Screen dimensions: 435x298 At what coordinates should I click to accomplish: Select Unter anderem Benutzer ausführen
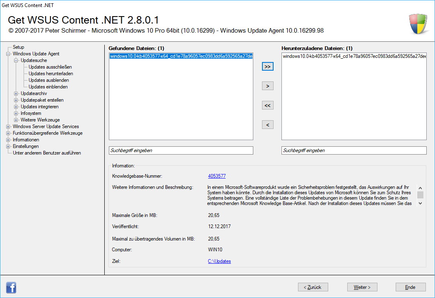[x=47, y=153]
